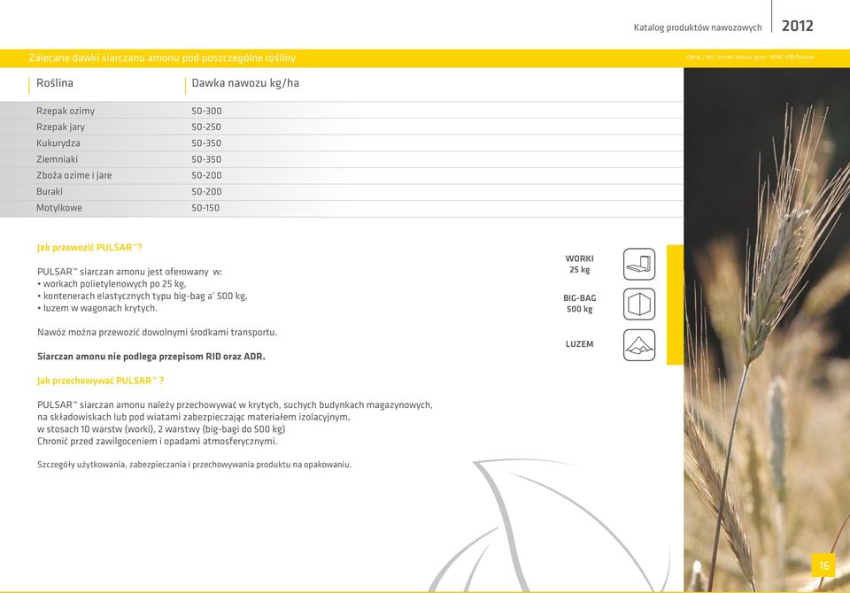Click the footnote 'Szczegóły użytkowania, zabezpieczania'
Image resolution: width=850 pixels, height=593 pixels.
point(194,465)
